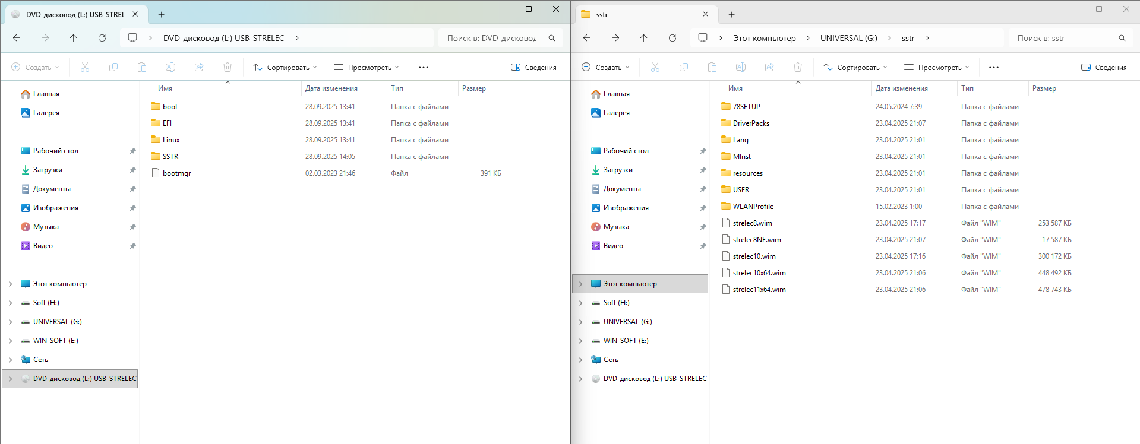Open the DriverPacks folder
The height and width of the screenshot is (444, 1140).
751,123
